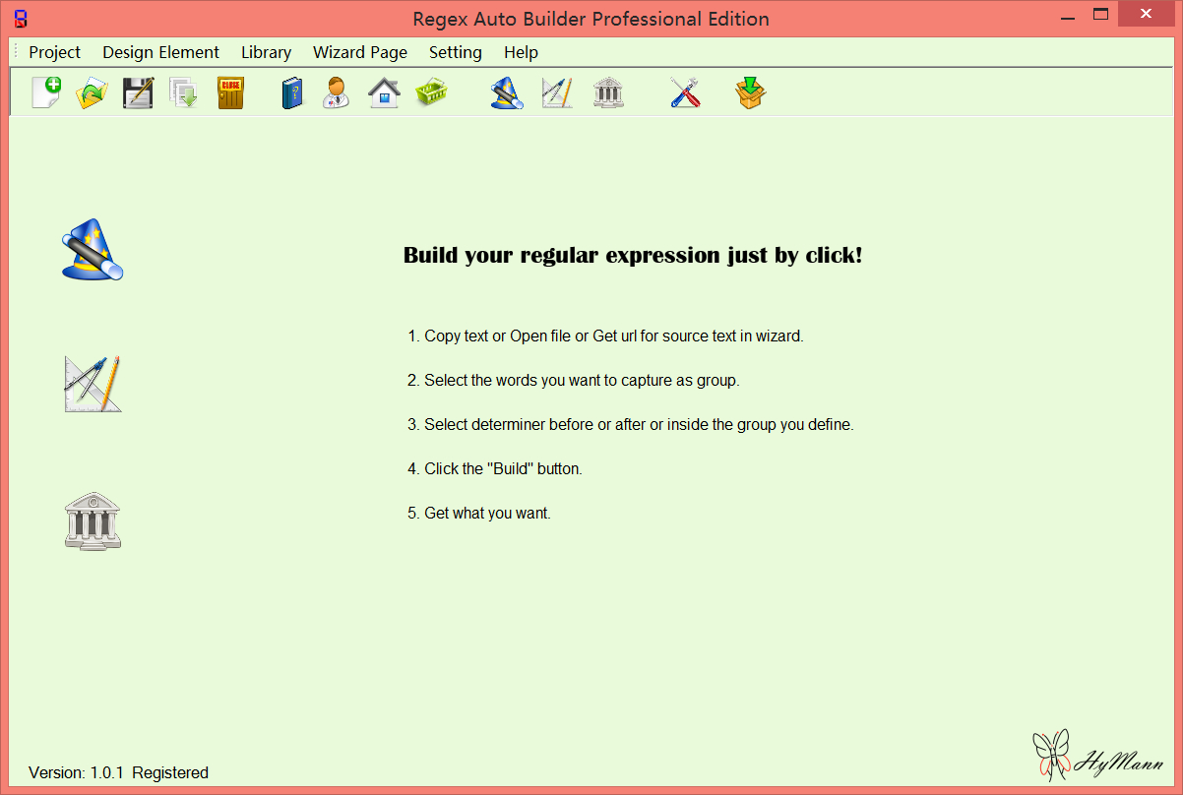This screenshot has width=1183, height=795.
Task: Save the project with the floppy disk icon
Action: click(138, 93)
